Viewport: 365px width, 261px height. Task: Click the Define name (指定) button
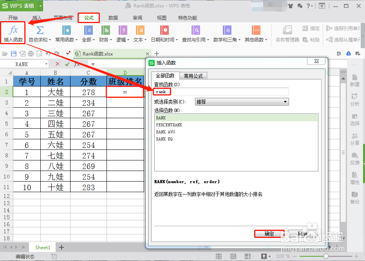[311, 29]
